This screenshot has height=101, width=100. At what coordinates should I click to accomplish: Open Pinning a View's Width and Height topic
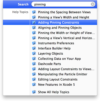[x=63, y=17]
